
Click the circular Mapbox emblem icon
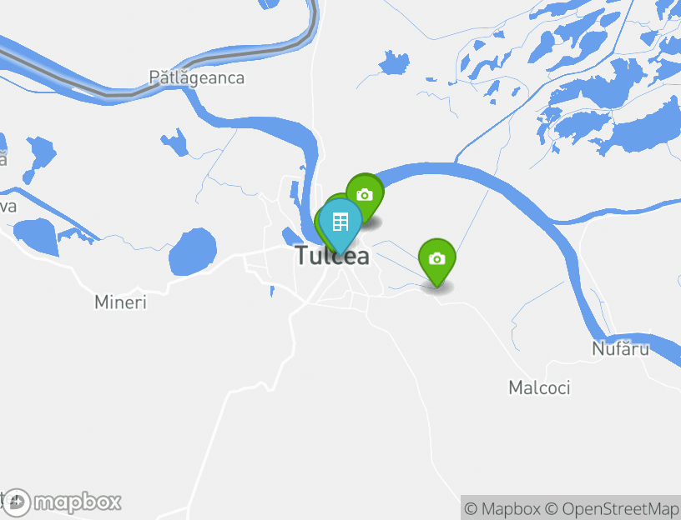pos(16,502)
